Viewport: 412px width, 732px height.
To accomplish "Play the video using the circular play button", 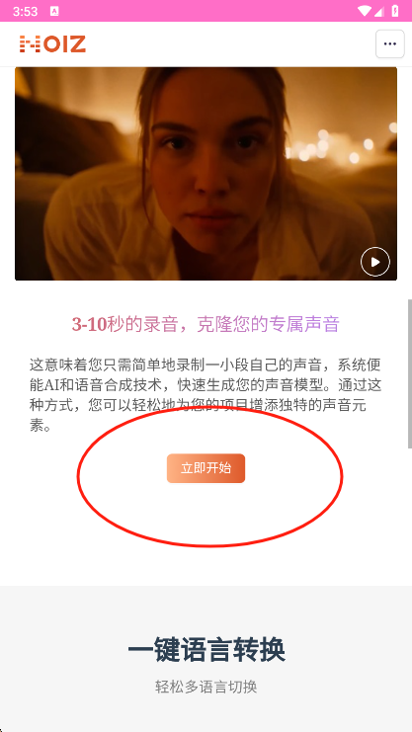I will click(375, 262).
